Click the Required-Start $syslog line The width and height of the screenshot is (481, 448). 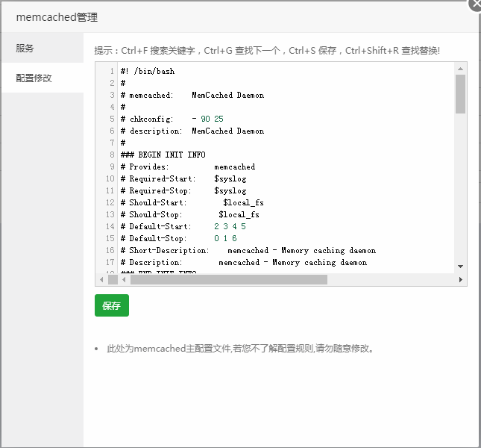(x=183, y=178)
